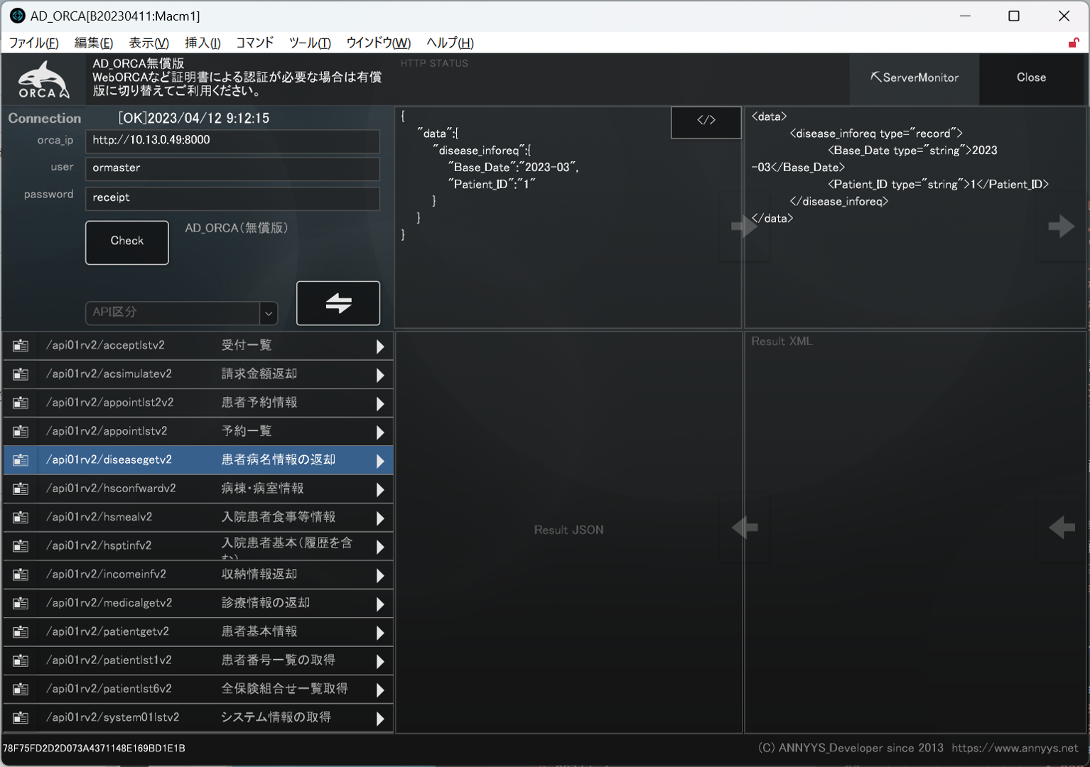The image size is (1090, 767).
Task: Click the patientgetv2 row record icon
Action: pos(21,632)
